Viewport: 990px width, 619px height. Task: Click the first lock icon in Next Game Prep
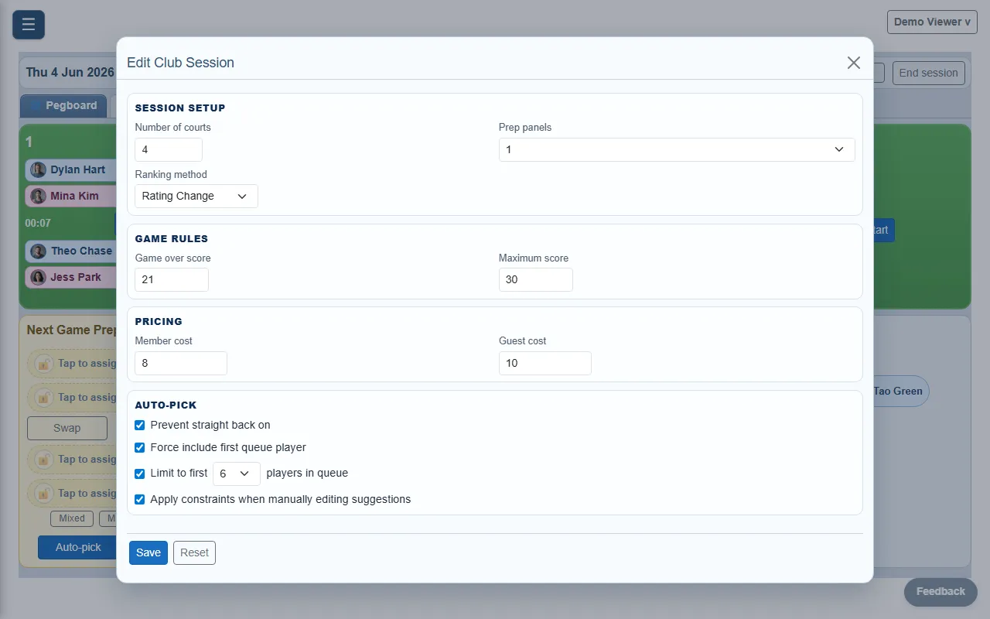click(x=44, y=364)
